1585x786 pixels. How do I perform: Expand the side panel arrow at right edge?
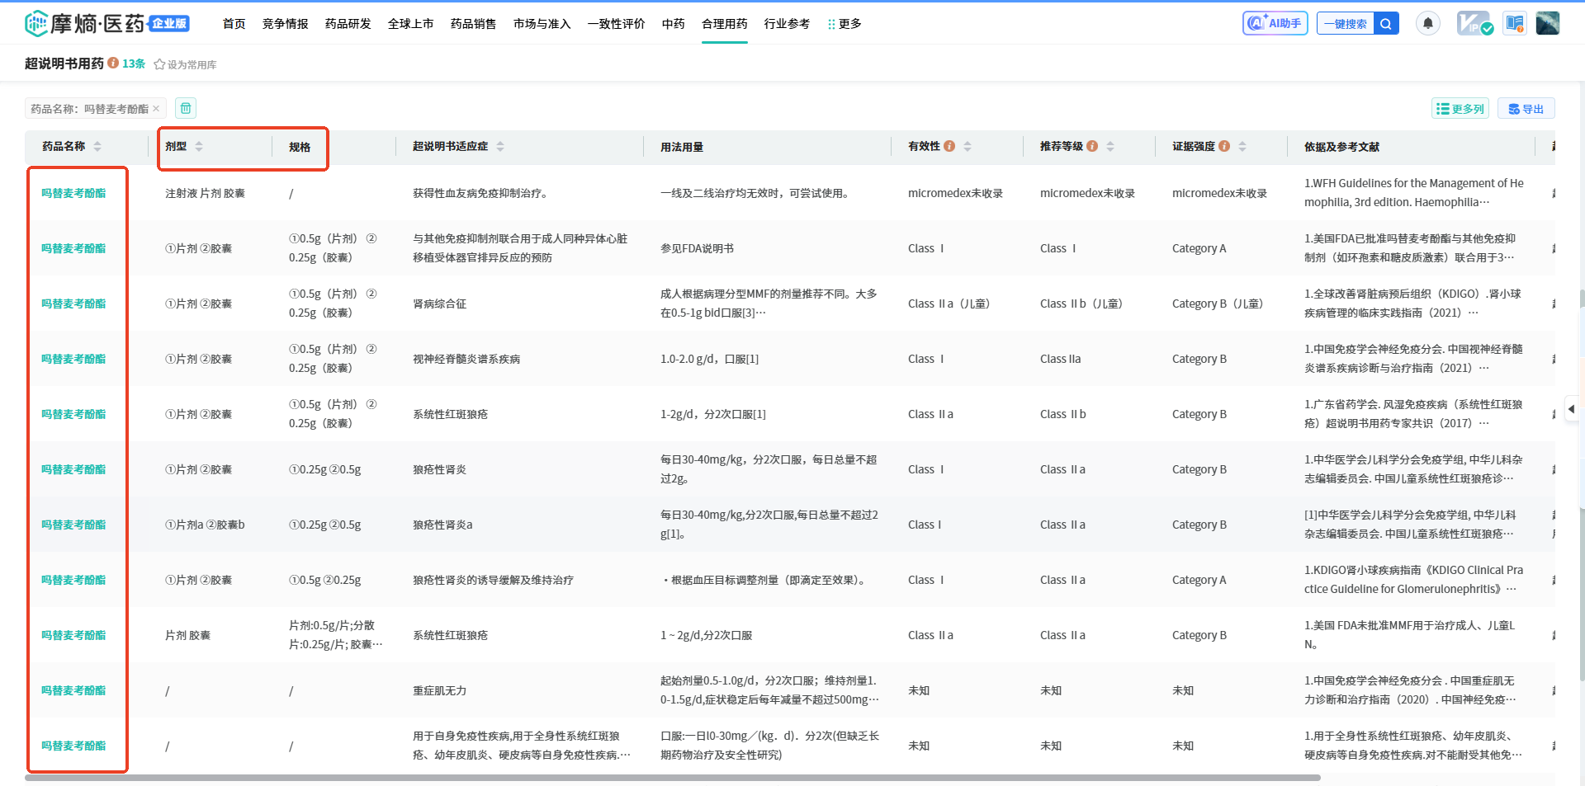[1571, 408]
